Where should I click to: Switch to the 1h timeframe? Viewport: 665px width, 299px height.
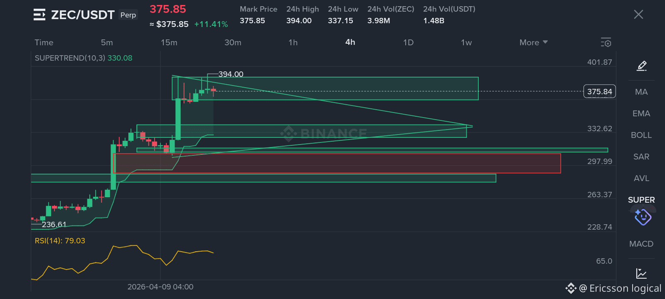coord(293,42)
